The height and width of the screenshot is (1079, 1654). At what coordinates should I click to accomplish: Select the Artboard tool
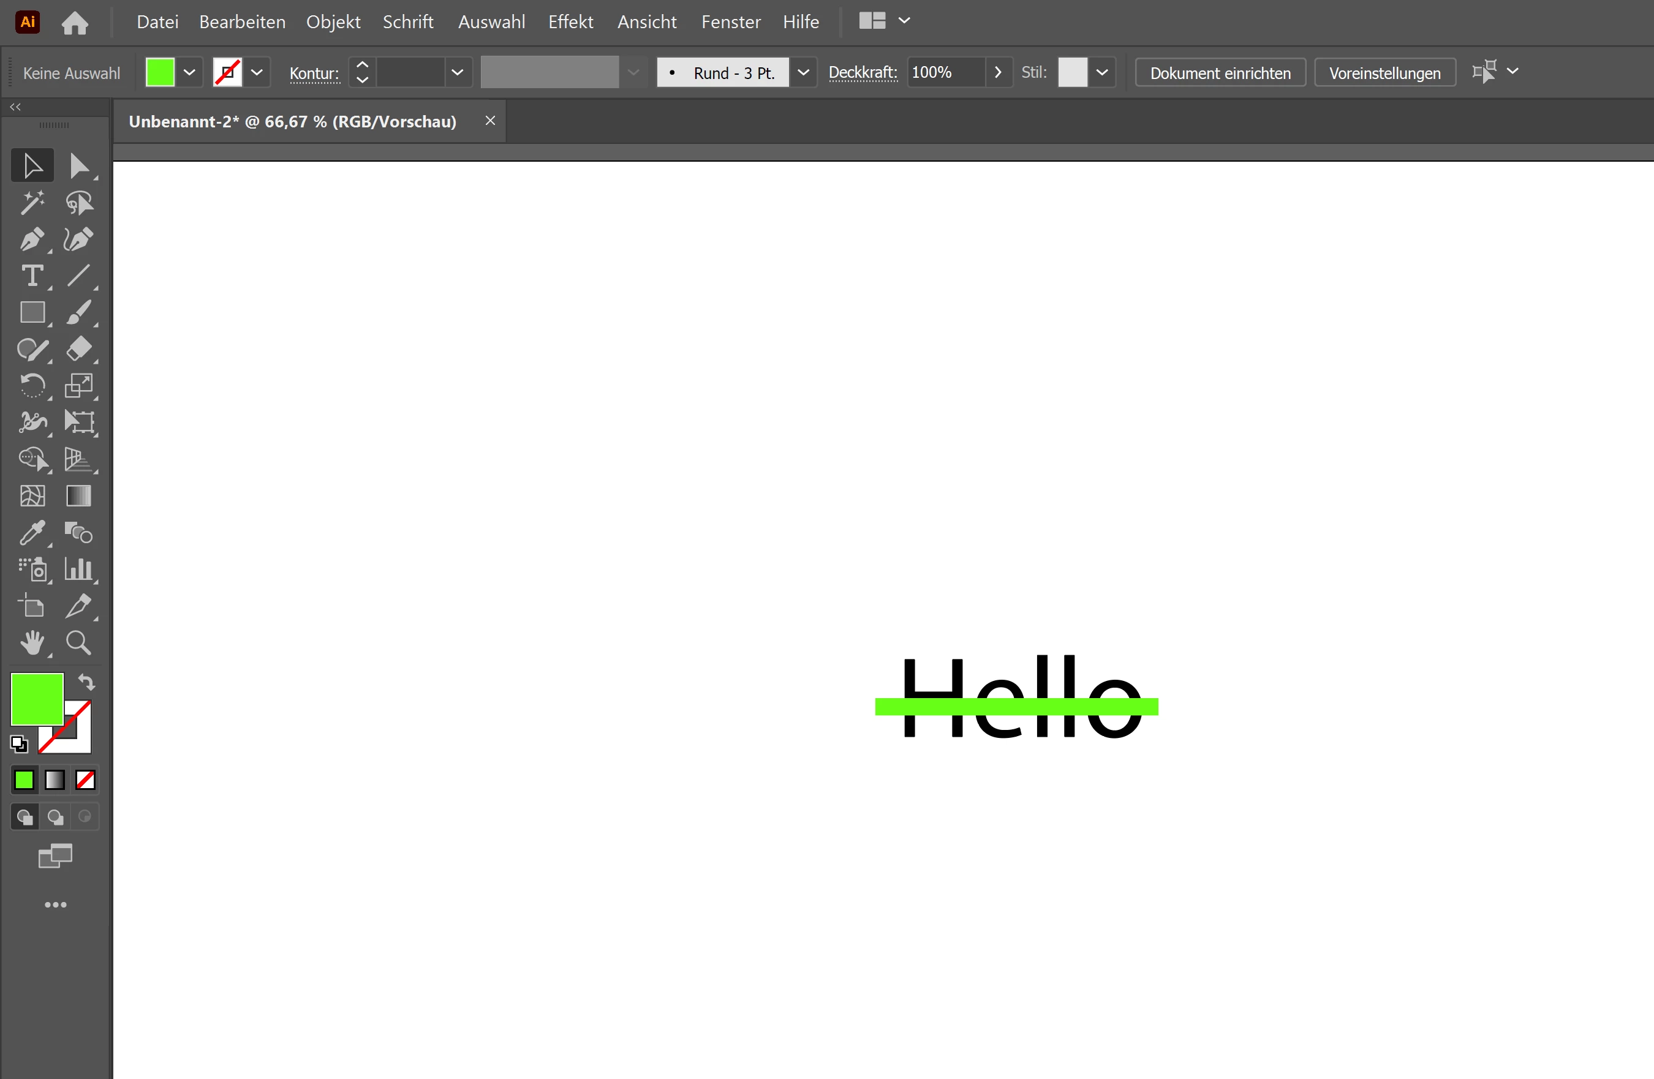click(x=32, y=606)
